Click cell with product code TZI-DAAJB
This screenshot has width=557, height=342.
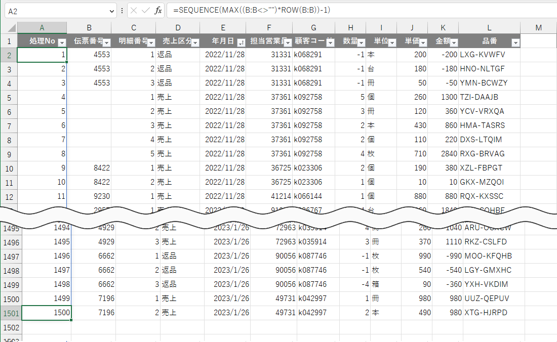coord(489,97)
